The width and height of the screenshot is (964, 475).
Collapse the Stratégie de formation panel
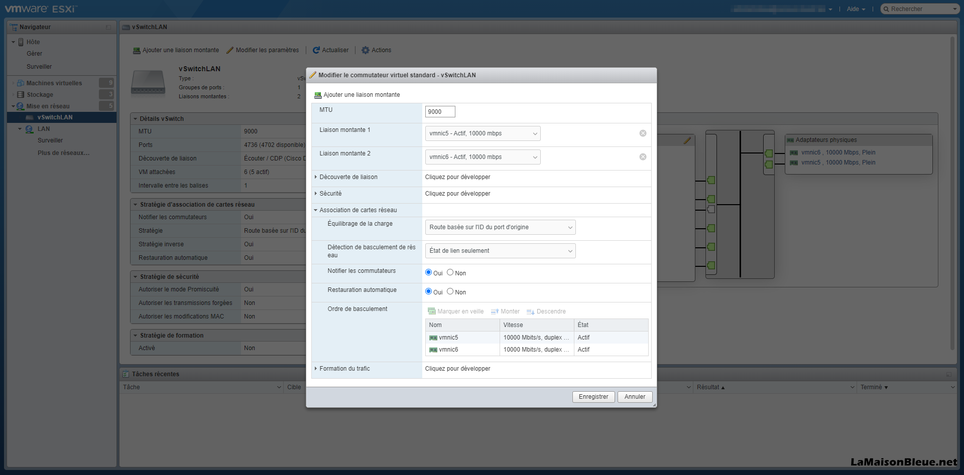coord(135,336)
